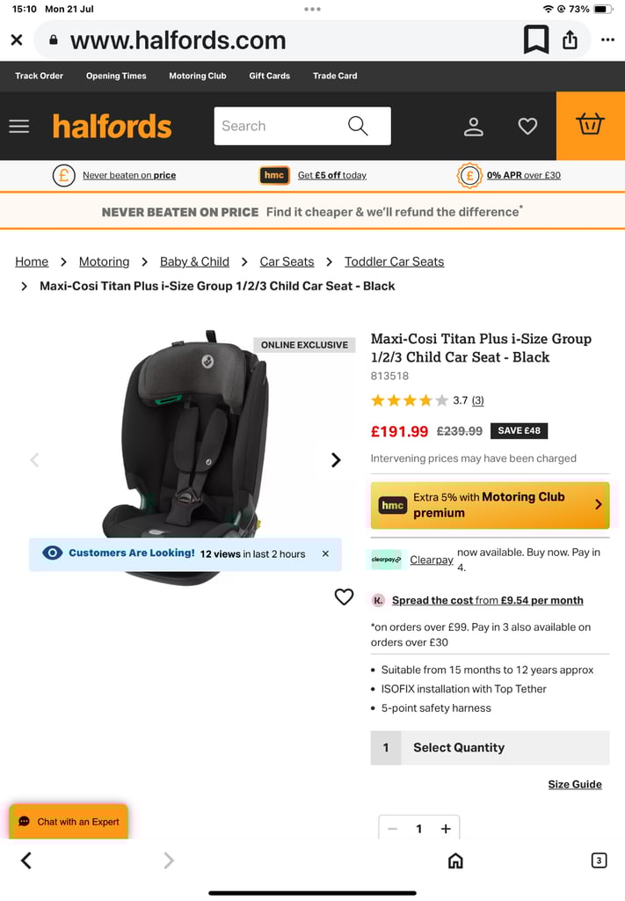625x901 pixels.
Task: Open the Select Quantity dropdown
Action: 491,748
